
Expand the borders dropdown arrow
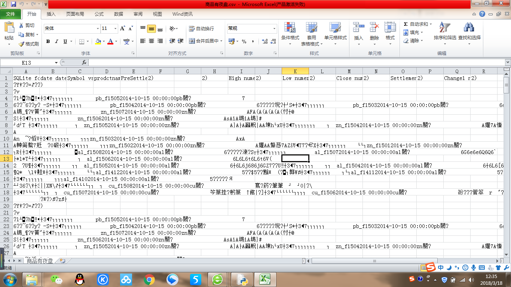[88, 41]
